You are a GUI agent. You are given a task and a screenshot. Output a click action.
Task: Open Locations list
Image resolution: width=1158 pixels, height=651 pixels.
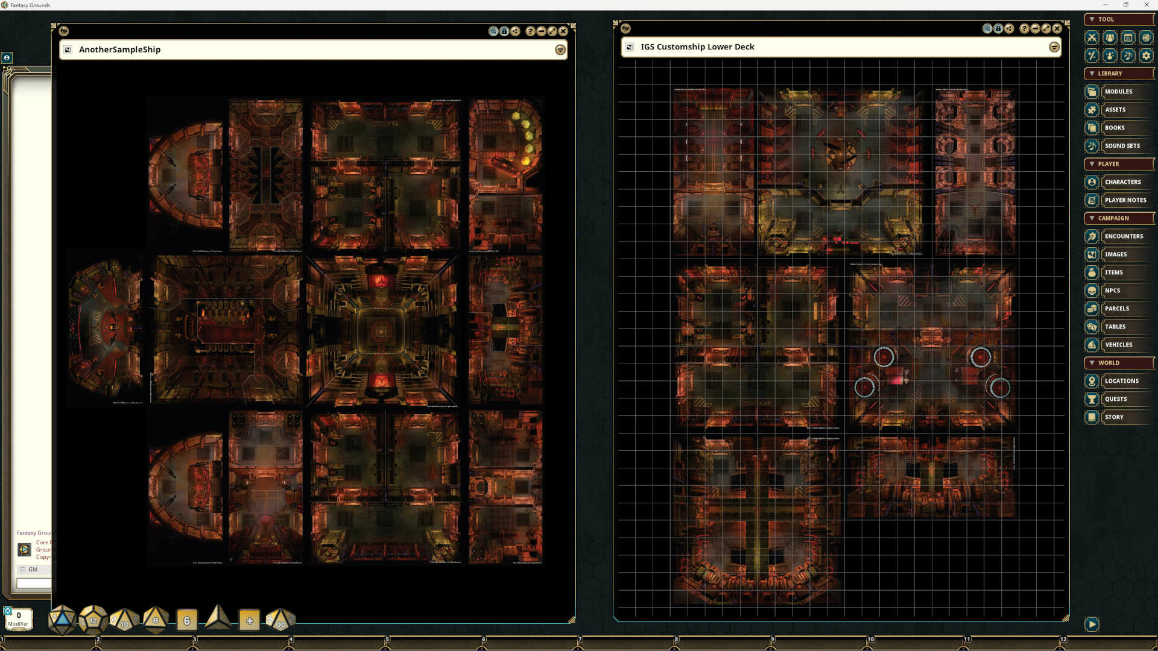pyautogui.click(x=1119, y=381)
